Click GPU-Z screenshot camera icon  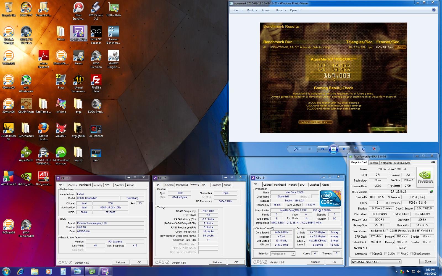433,162
